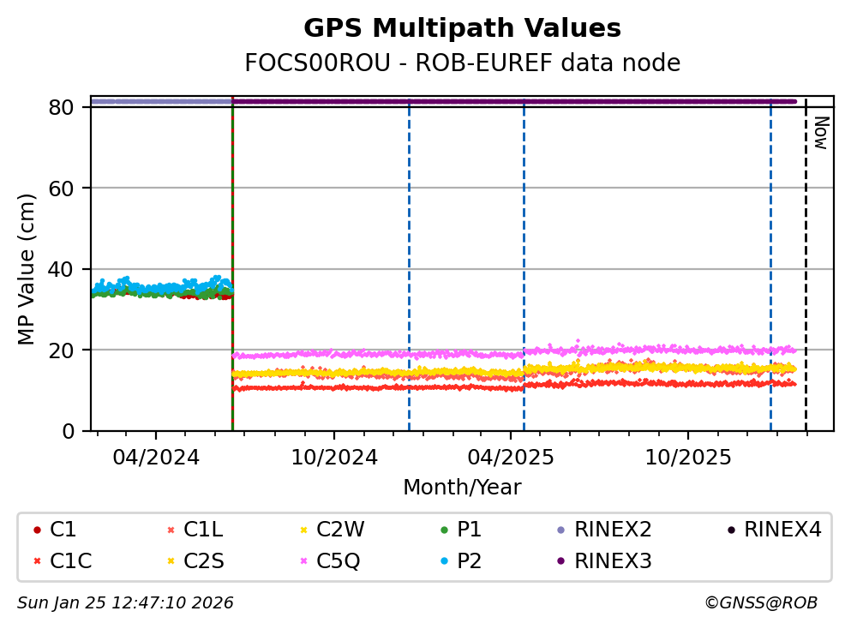Click the C1 dark red legend marker
The width and height of the screenshot is (851, 629).
36,530
